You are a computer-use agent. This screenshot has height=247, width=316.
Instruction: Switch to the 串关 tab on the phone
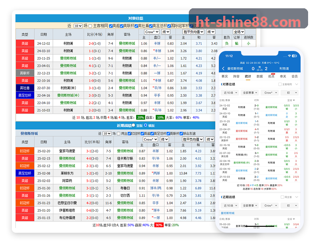[x=283, y=76]
